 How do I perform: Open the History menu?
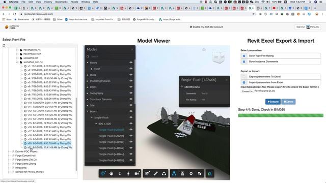tap(48, 2)
